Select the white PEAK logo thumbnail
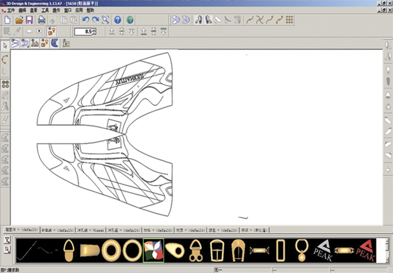This screenshot has height=273, width=393. click(x=323, y=251)
